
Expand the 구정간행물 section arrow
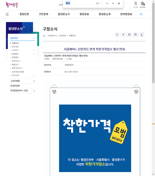coord(34,81)
